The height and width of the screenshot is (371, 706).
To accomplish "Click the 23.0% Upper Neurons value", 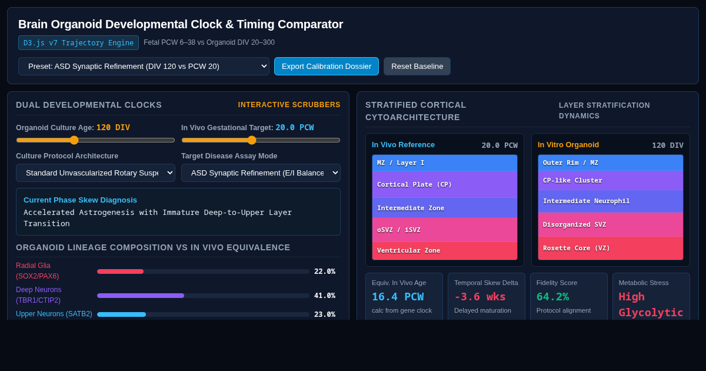I will point(325,314).
